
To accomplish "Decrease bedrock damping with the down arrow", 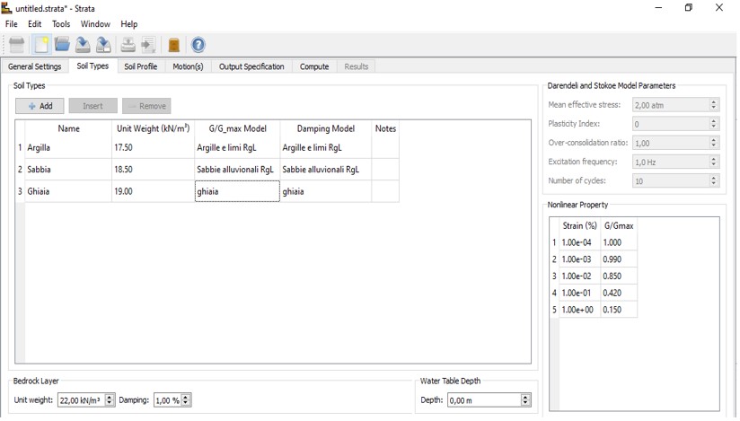I will coord(186,404).
